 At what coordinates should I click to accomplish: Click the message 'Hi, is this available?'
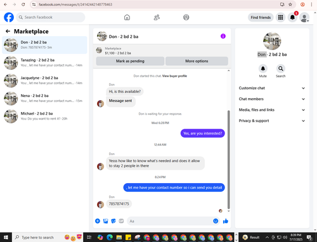point(124,91)
